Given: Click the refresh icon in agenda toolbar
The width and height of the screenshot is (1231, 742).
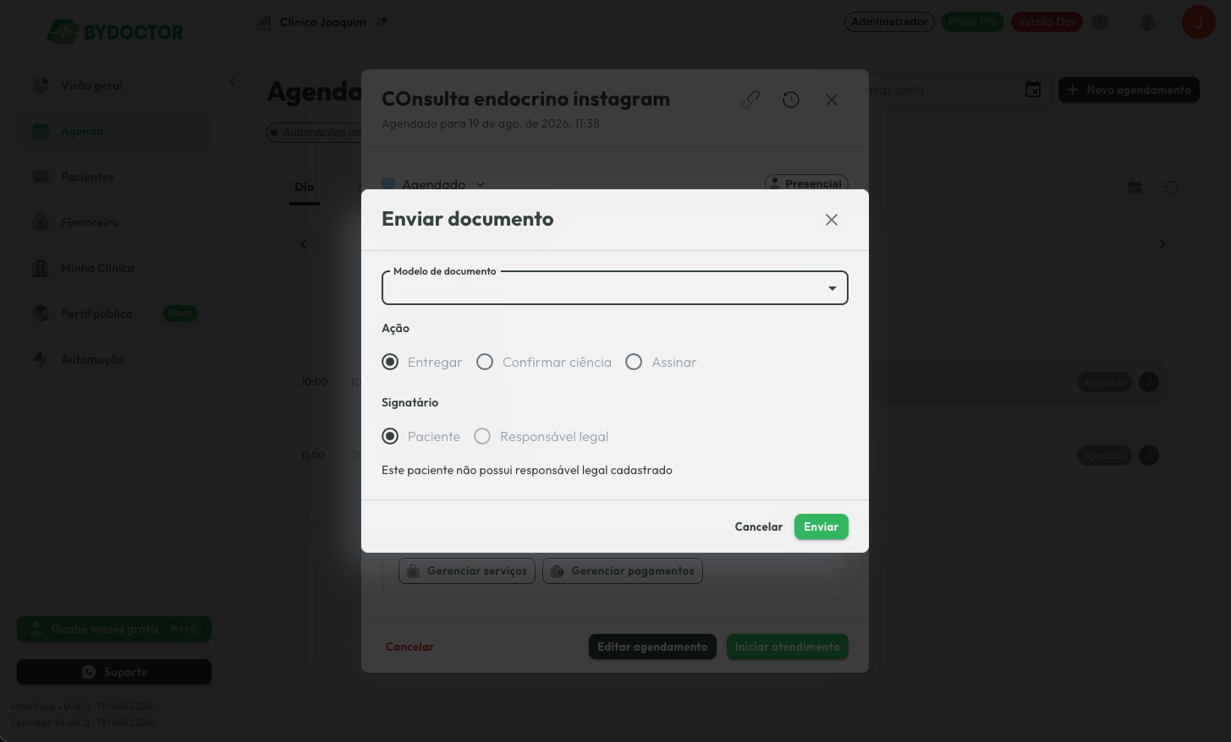Looking at the screenshot, I should pos(1171,188).
